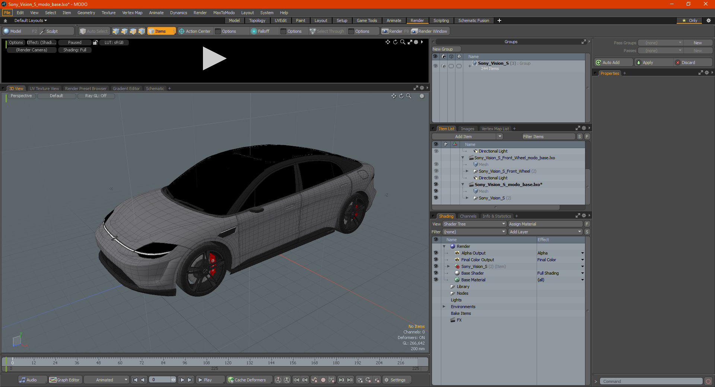Open the Geometry menu
Screen dimensions: 715x387
coord(86,13)
